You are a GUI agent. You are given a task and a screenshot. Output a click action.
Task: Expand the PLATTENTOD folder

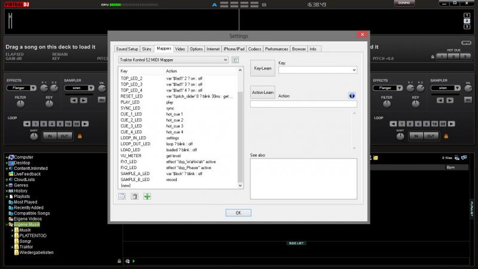[12, 236]
